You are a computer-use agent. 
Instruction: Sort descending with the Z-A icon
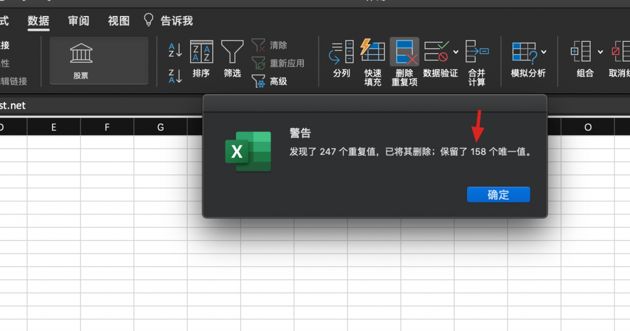click(x=175, y=76)
